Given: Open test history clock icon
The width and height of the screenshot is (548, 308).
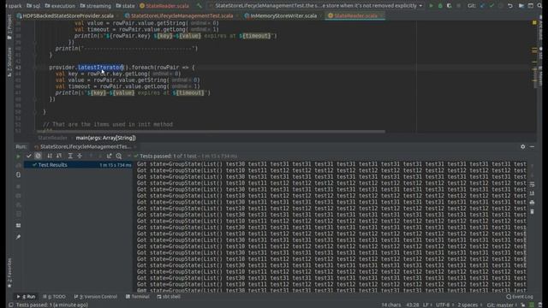Looking at the screenshot, I should click(x=119, y=156).
